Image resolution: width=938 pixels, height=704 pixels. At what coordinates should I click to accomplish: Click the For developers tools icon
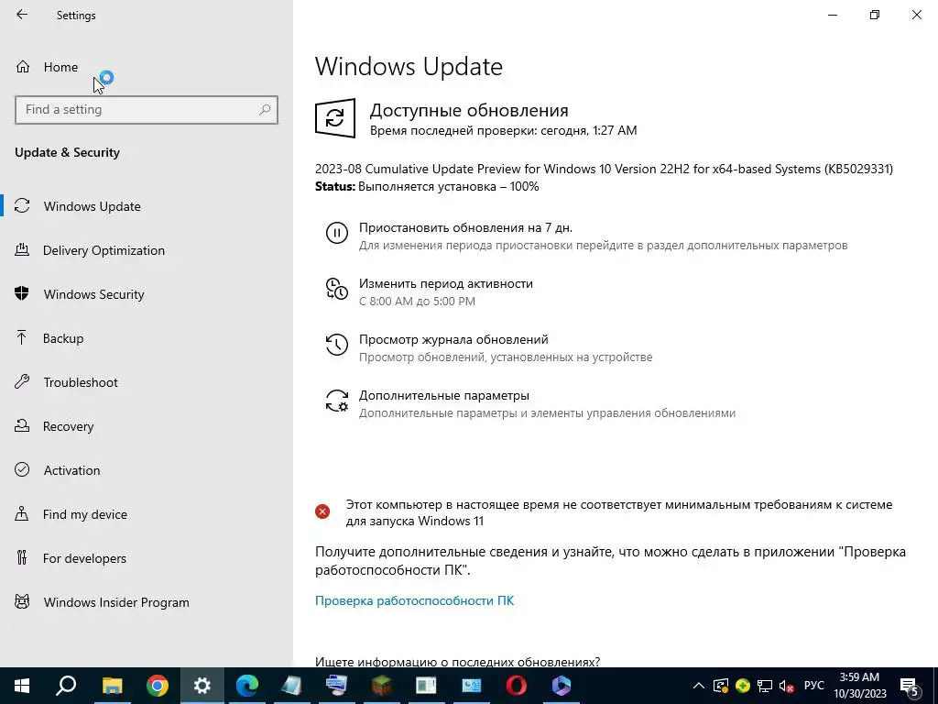pyautogui.click(x=22, y=557)
